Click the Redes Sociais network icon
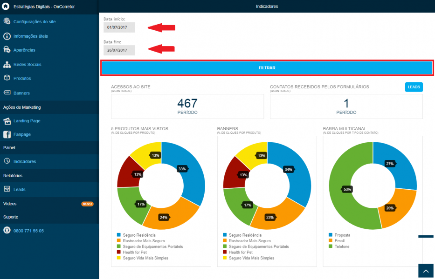Screen dimensions: 435x279 point(7,65)
